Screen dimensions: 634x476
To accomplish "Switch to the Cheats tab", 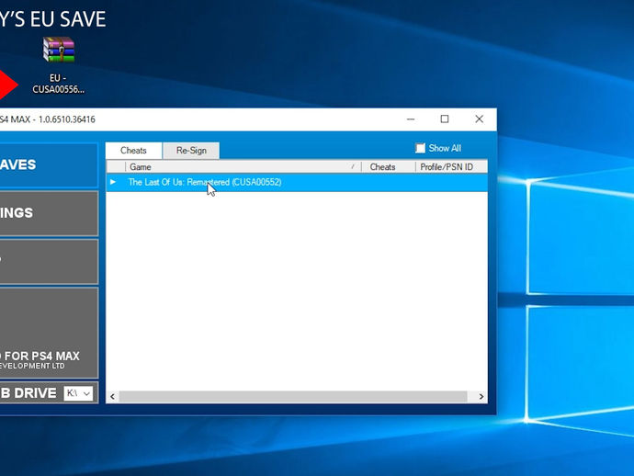I will coord(133,151).
